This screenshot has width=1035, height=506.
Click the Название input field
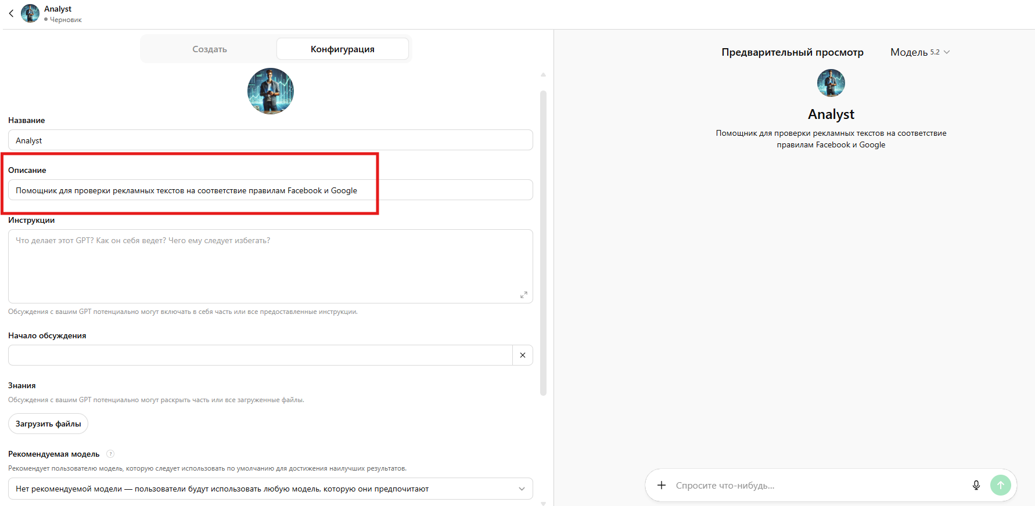[270, 140]
